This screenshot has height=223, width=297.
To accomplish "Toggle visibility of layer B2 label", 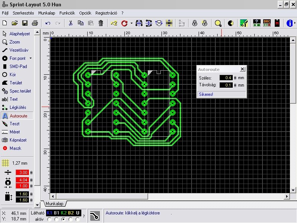I will click(71, 213).
